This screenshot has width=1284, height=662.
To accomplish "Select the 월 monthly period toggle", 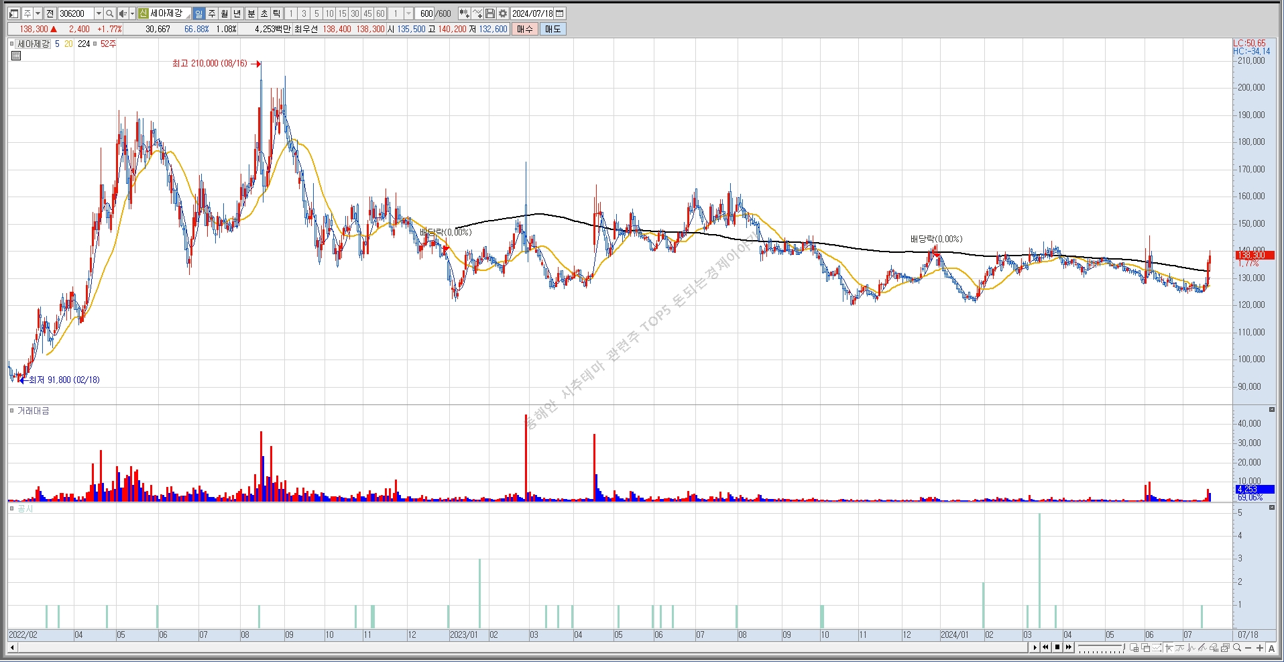I will [x=225, y=13].
